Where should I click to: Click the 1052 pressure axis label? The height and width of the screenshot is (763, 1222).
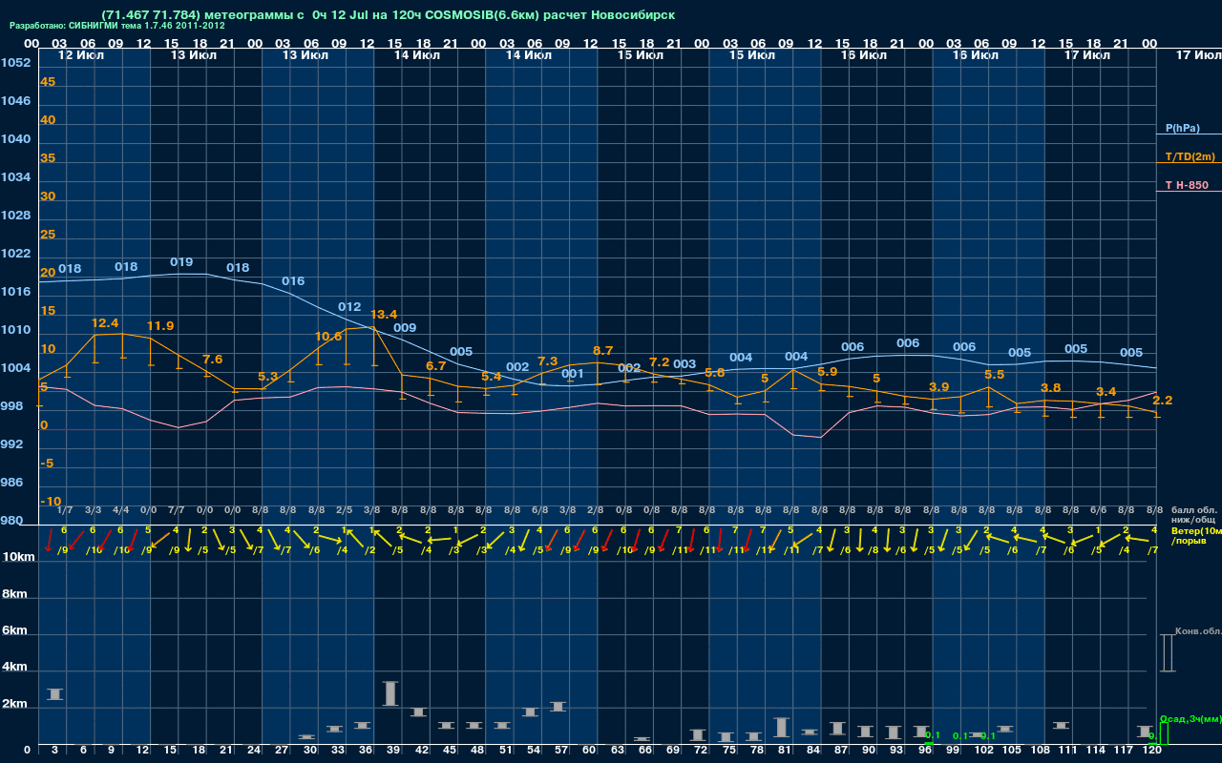[15, 63]
